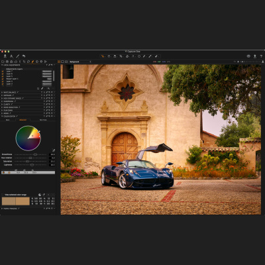Switch to Advanced tab in Color Editor

[x=23, y=120]
